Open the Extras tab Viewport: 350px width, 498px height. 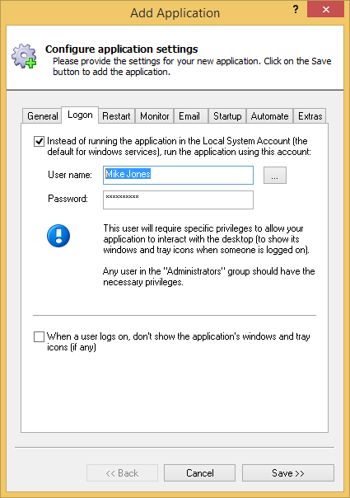click(x=310, y=116)
